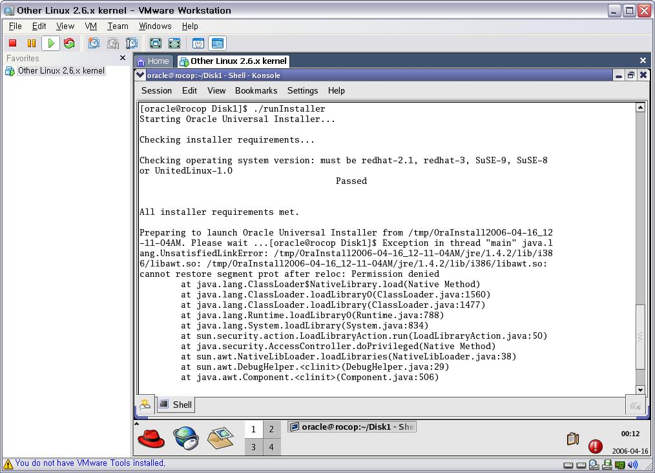
Task: Click the Revert to snapshot icon
Action: 113,43
